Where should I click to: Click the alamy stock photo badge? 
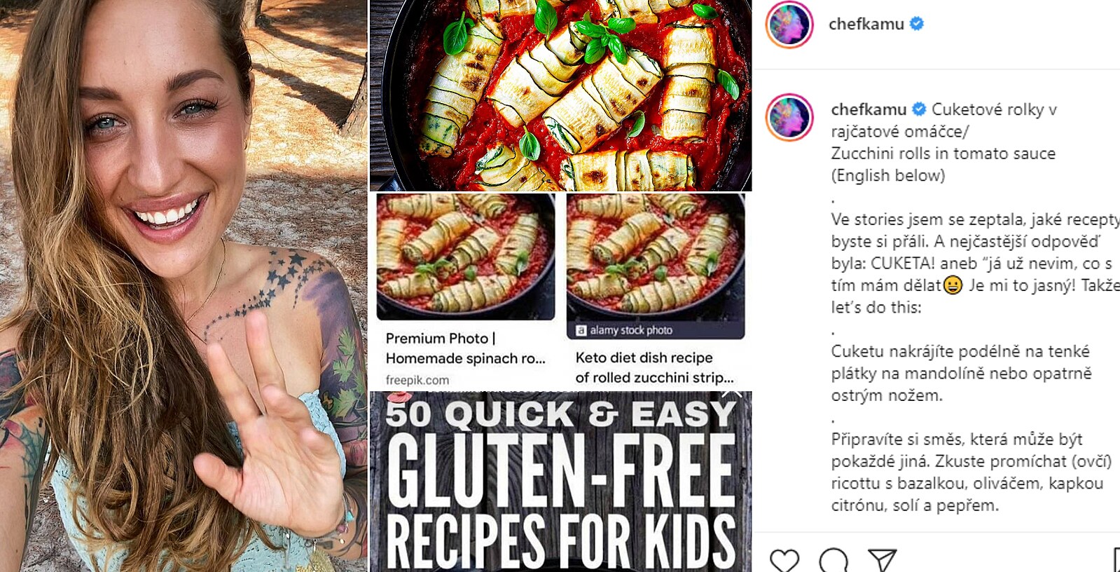(624, 330)
